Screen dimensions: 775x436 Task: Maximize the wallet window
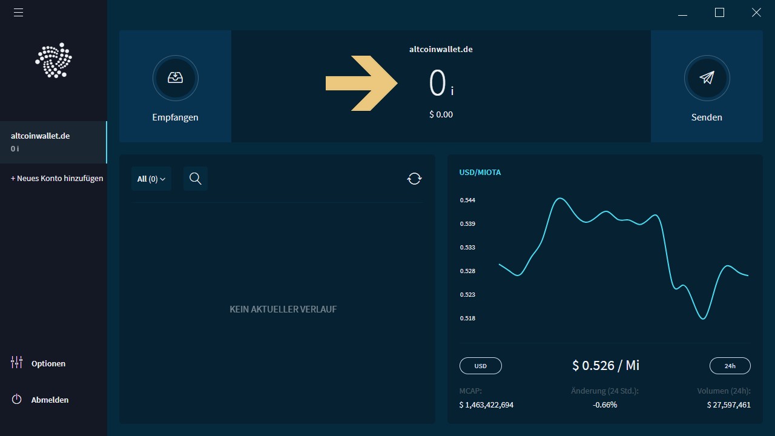pos(719,12)
